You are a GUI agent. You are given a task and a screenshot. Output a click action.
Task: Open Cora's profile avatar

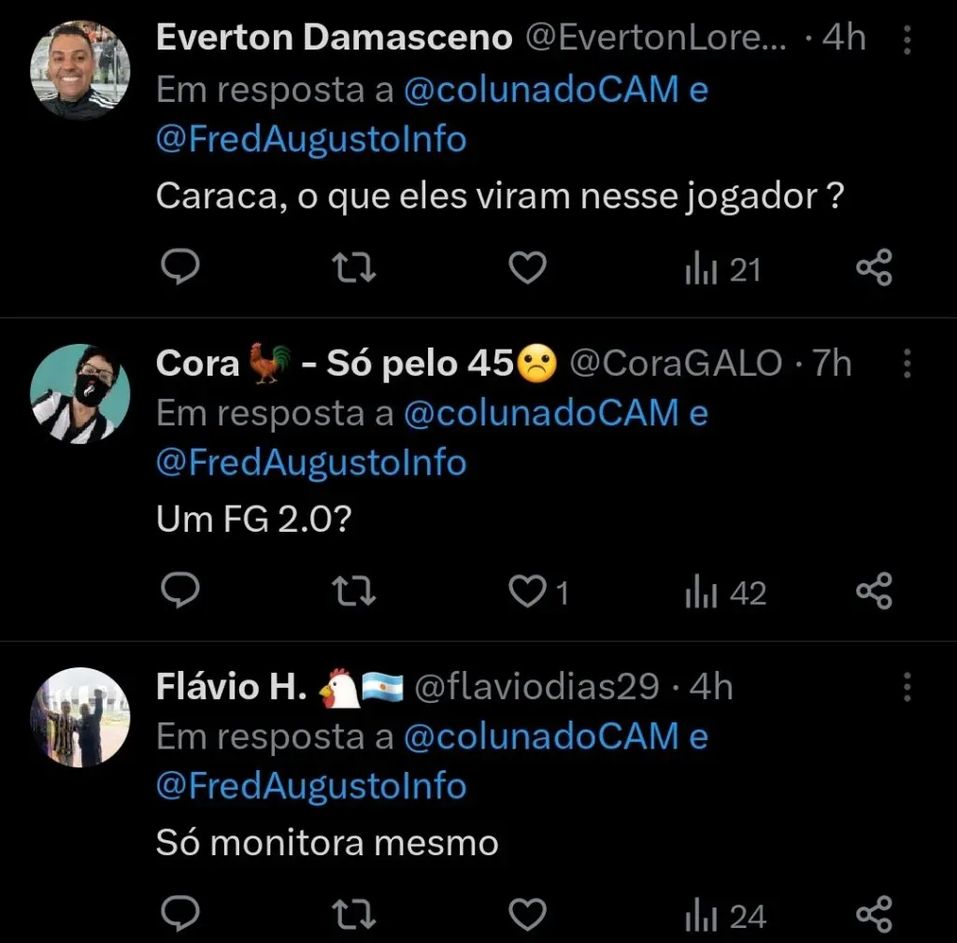point(80,393)
